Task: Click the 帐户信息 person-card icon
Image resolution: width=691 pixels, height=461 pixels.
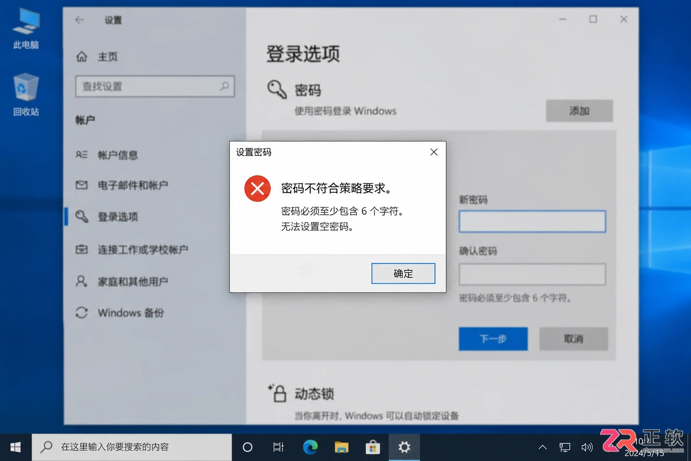Action: click(x=82, y=155)
